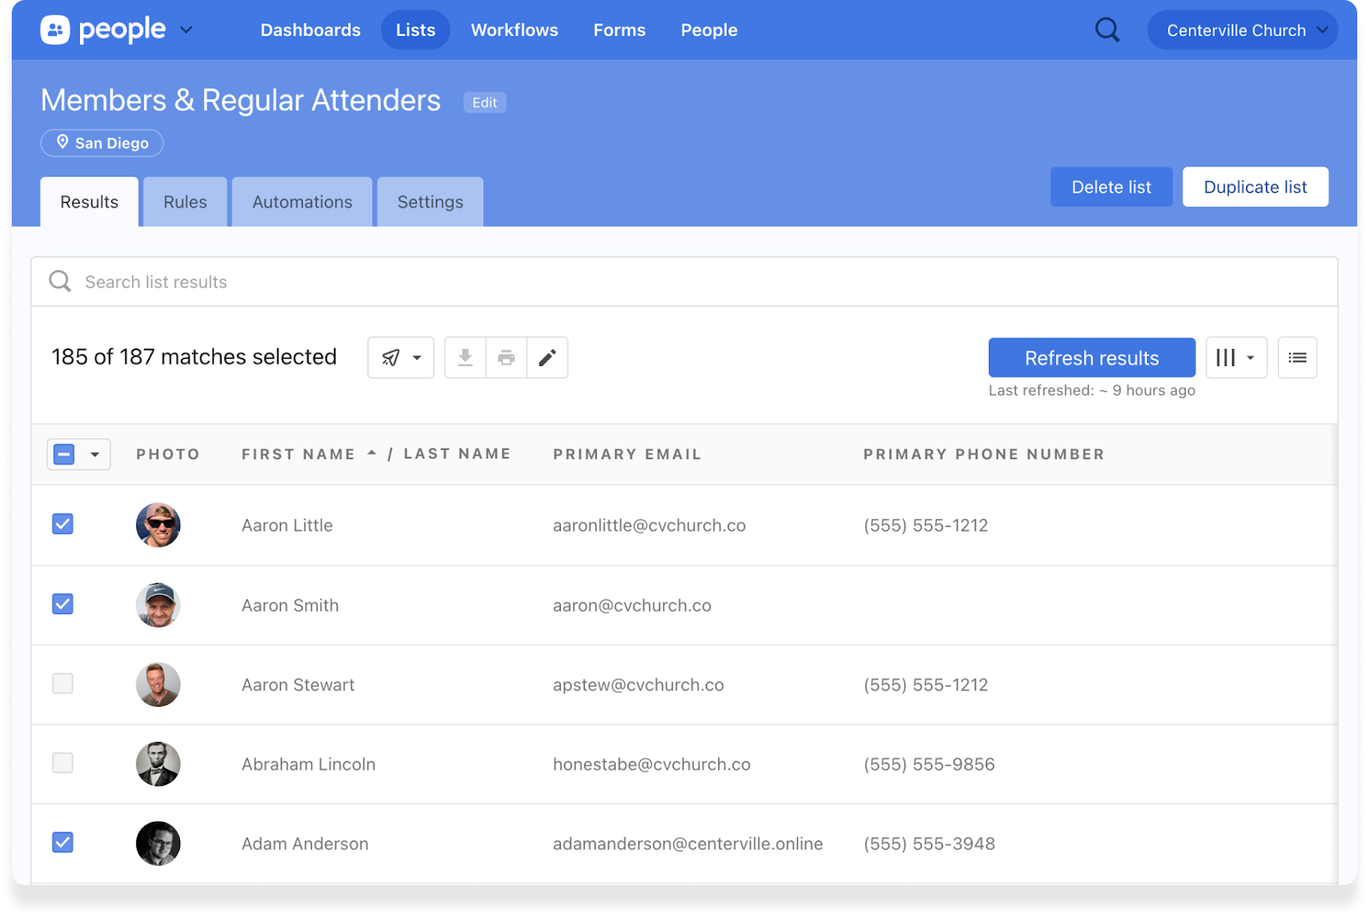
Task: Check the Abraham Lincoln row checkbox
Action: click(x=63, y=763)
